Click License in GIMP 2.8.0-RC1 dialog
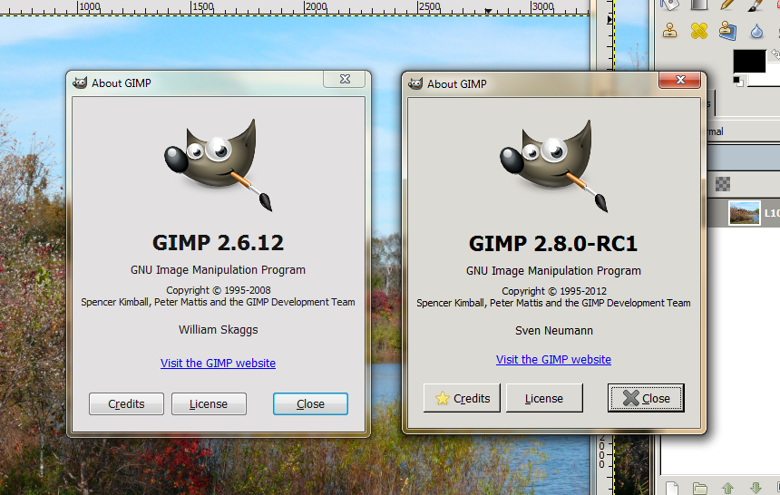The width and height of the screenshot is (780, 495). pyautogui.click(x=544, y=398)
